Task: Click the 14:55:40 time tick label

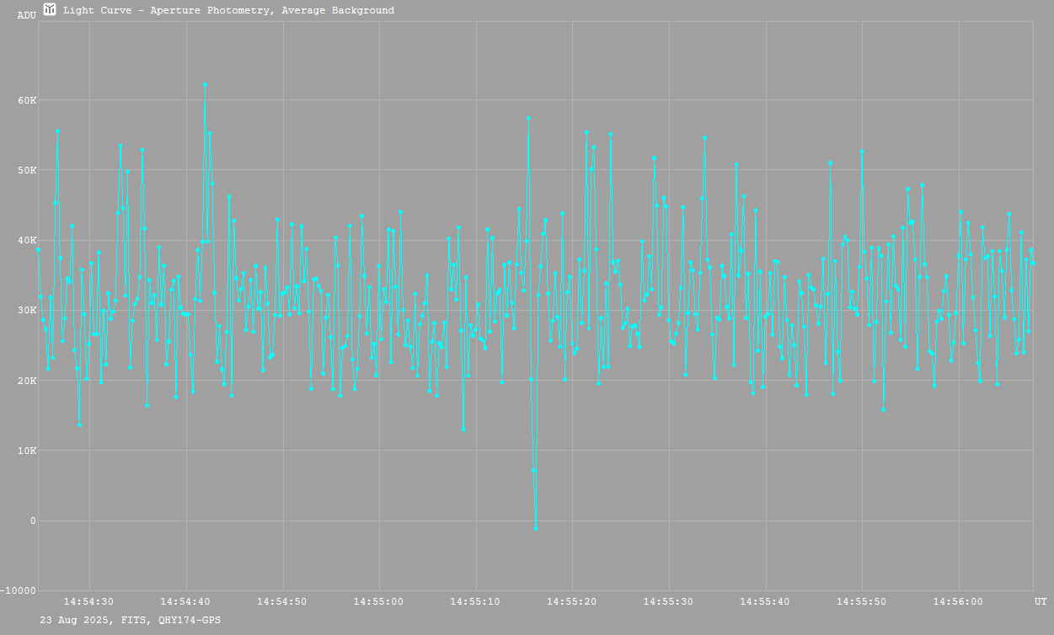Action: point(765,601)
